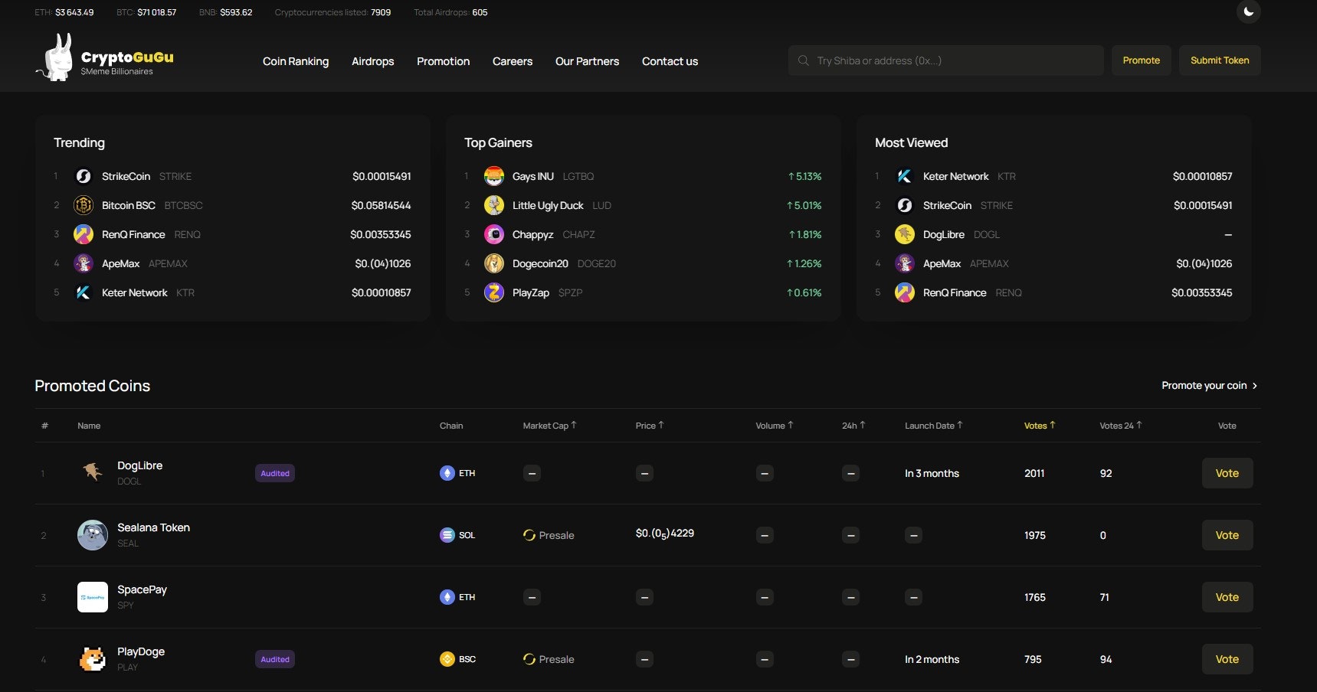
Task: Click the Submit Token button
Action: click(1220, 60)
